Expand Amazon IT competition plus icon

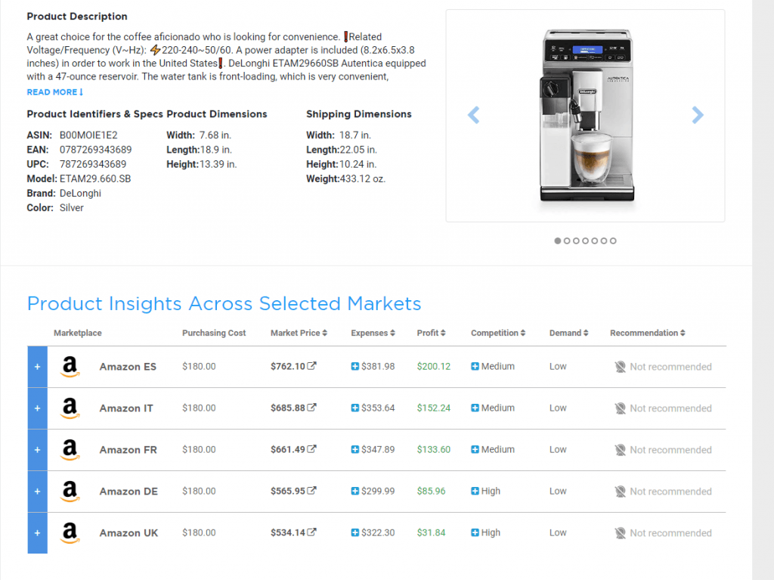475,408
